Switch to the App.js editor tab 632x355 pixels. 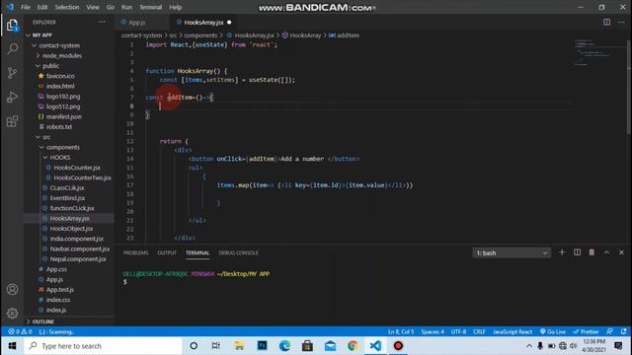(x=136, y=23)
